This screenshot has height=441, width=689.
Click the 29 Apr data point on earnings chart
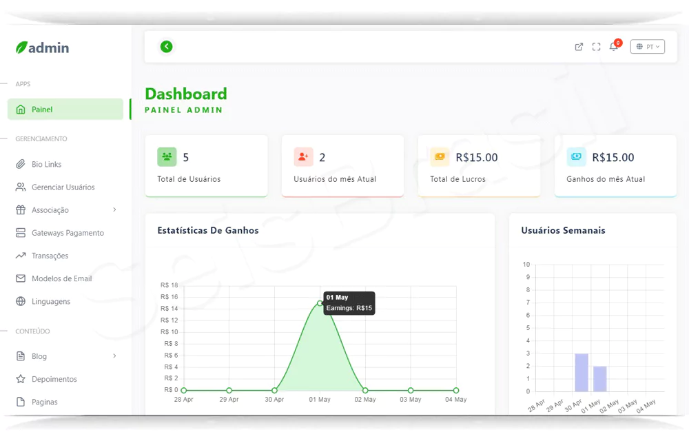pyautogui.click(x=229, y=390)
